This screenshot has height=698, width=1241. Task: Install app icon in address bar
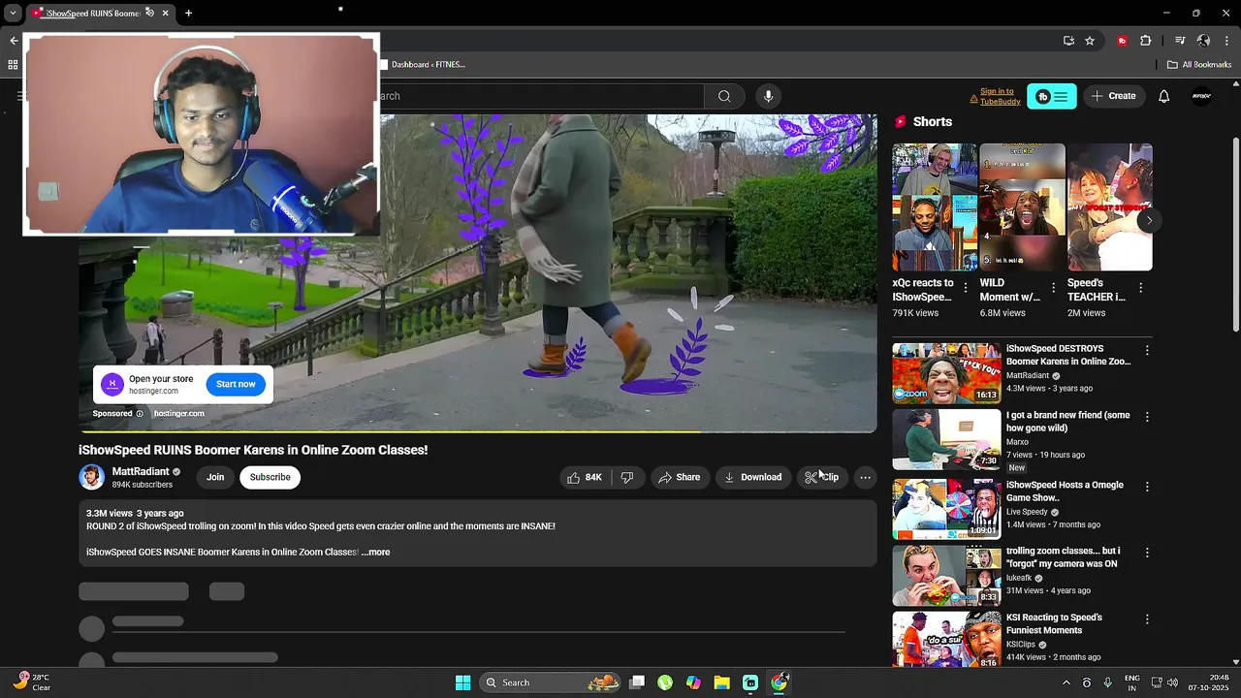click(1068, 41)
